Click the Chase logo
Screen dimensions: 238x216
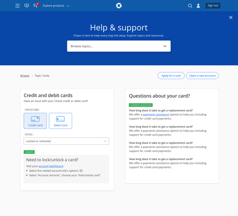tap(119, 5)
